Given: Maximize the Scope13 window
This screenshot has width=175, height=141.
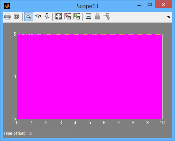Looking at the screenshot, I should point(150,5).
